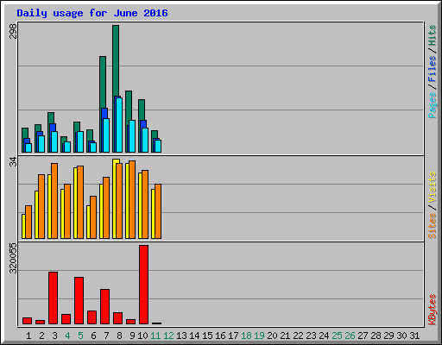Viewport: 442px width, 345px height.
Task: Click the orange sites bar for day 1
Action: tap(28, 222)
